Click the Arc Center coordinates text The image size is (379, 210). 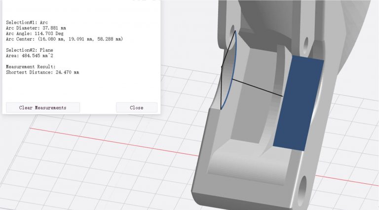tap(64, 39)
